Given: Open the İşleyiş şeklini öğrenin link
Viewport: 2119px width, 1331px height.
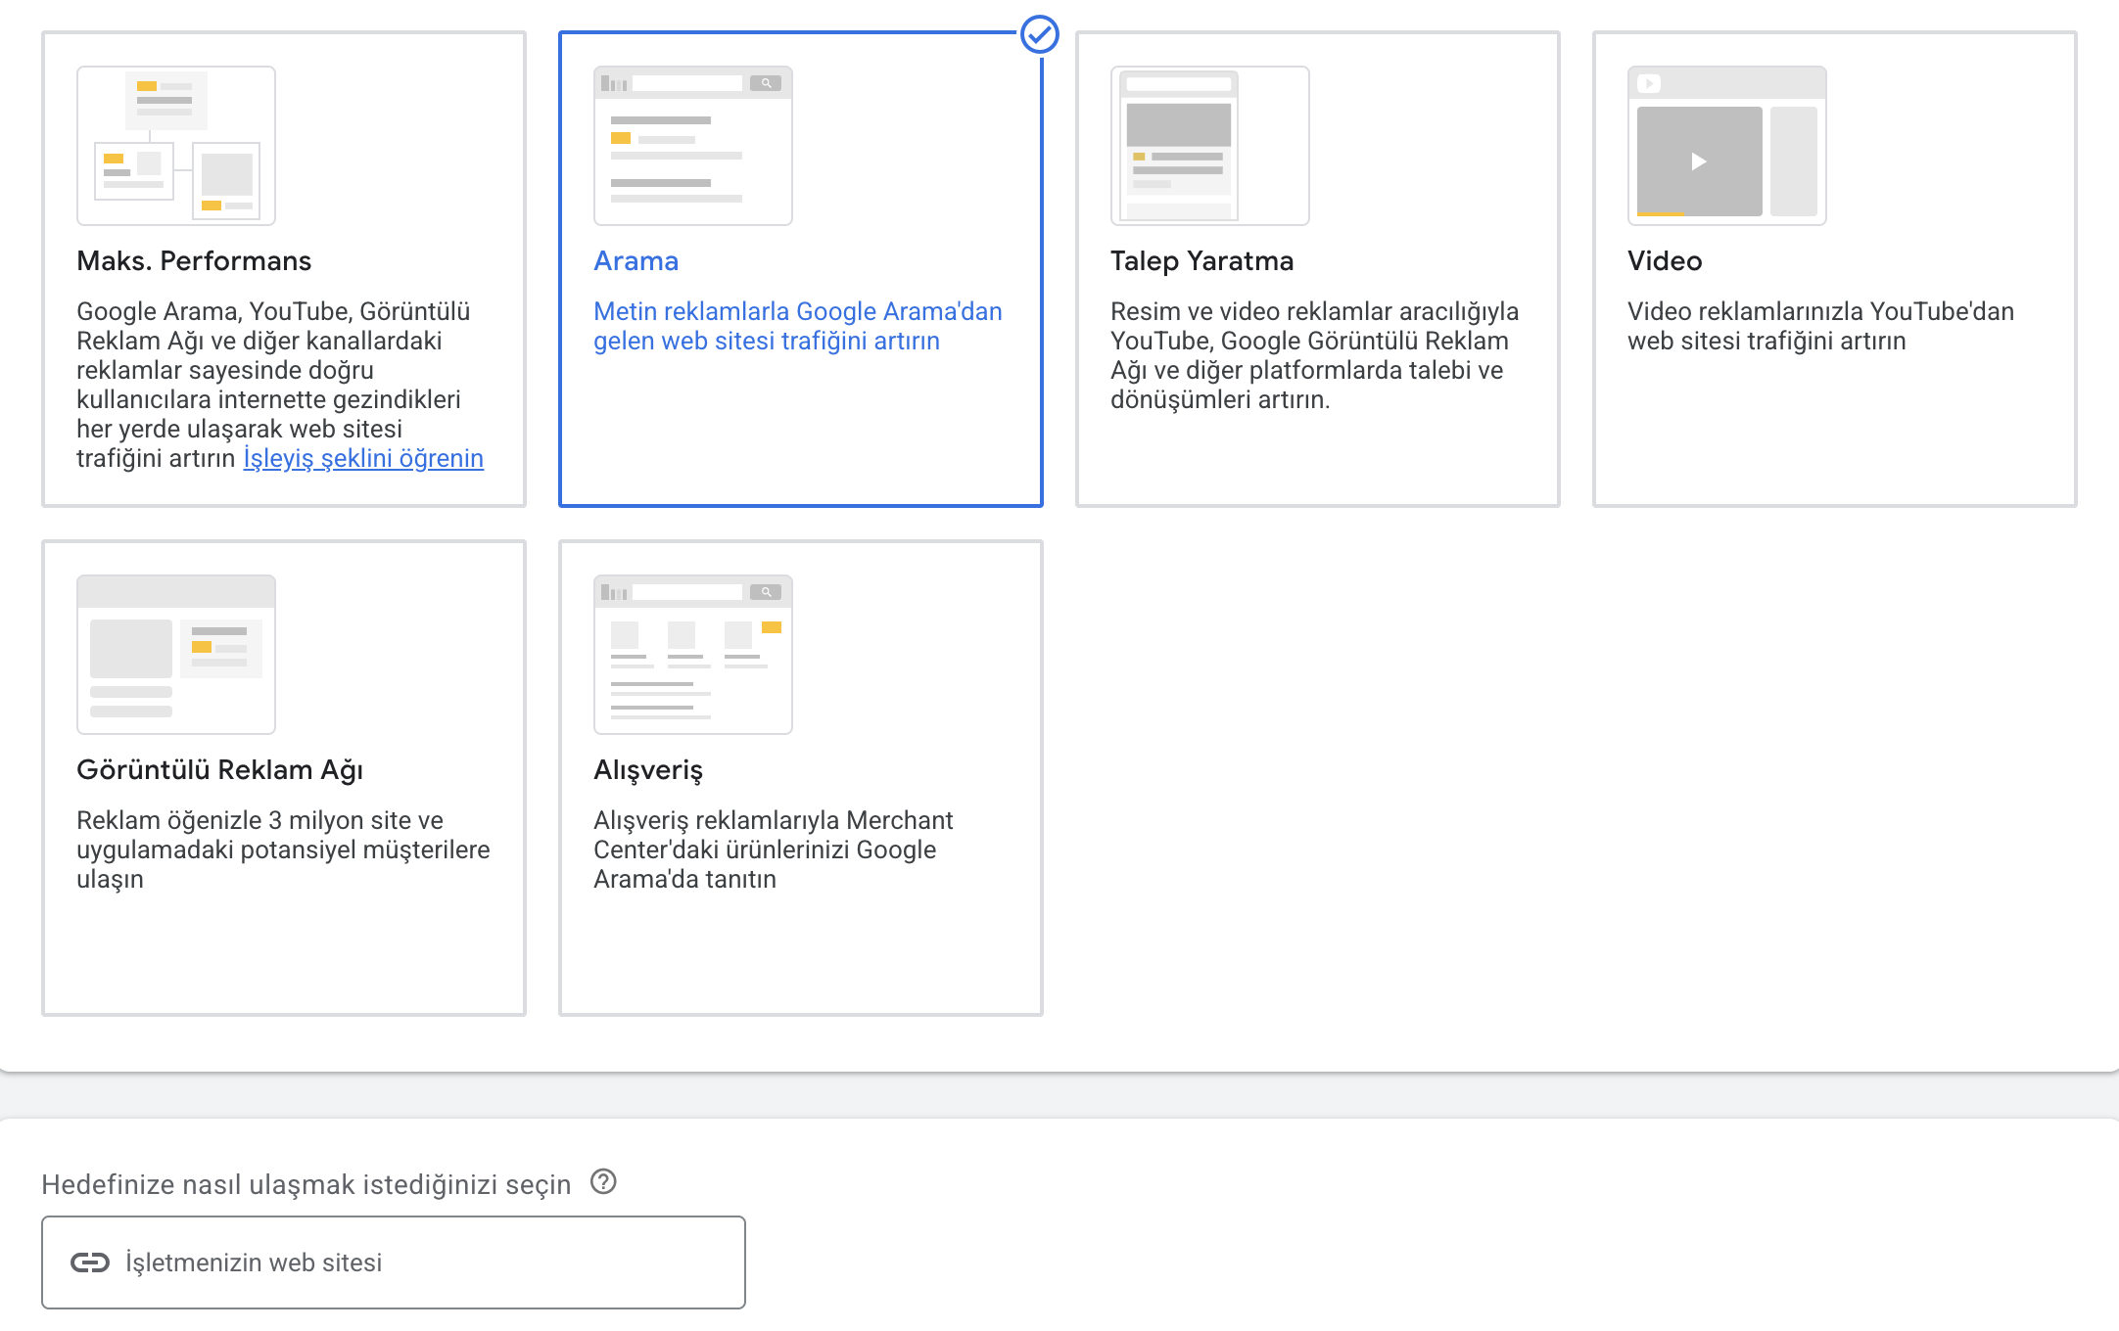Looking at the screenshot, I should [363, 458].
